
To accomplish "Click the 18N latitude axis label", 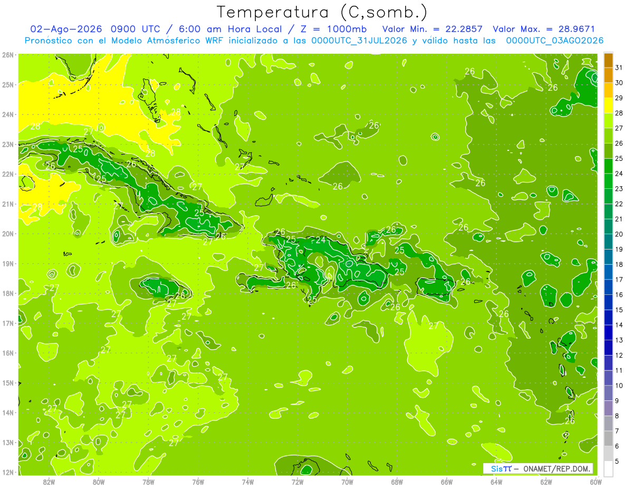I will (x=7, y=293).
